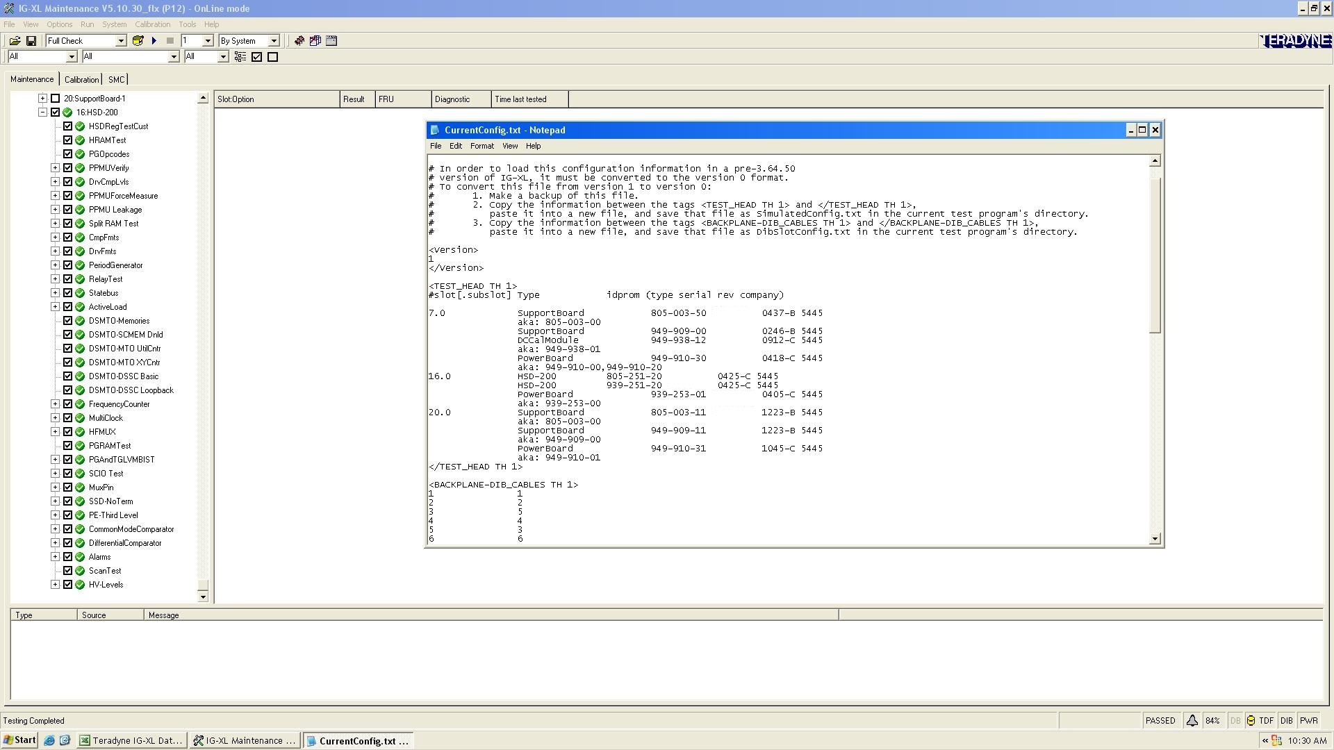The width and height of the screenshot is (1334, 750).
Task: Switch to the SMC tab
Action: 116,80
